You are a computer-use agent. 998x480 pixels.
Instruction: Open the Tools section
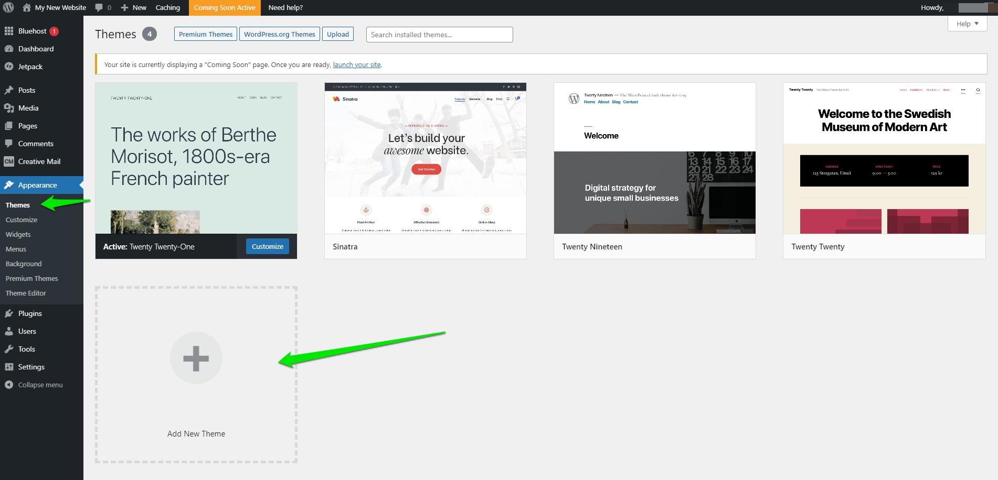point(26,349)
